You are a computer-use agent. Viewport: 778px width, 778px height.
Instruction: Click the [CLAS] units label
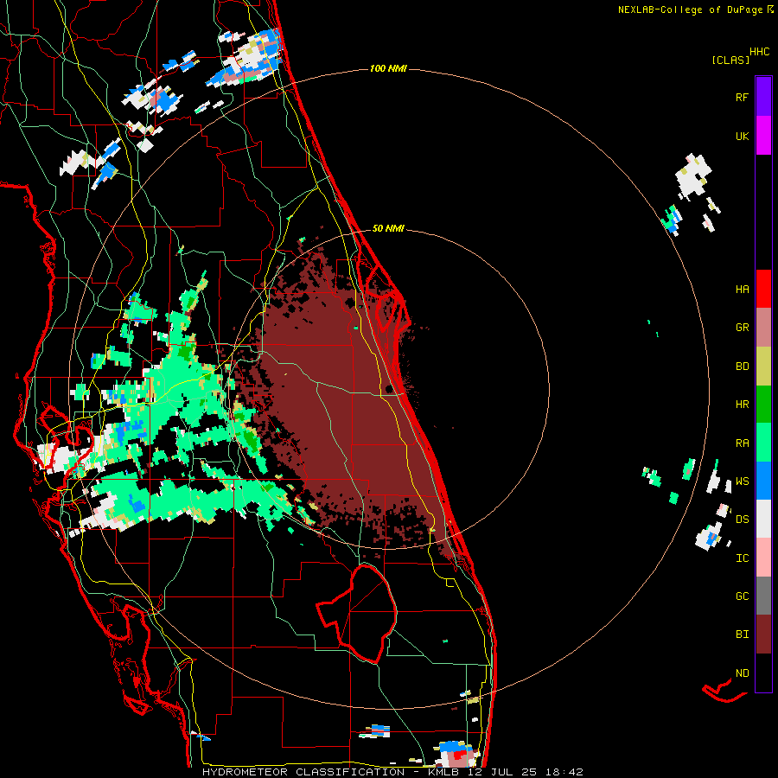[730, 60]
